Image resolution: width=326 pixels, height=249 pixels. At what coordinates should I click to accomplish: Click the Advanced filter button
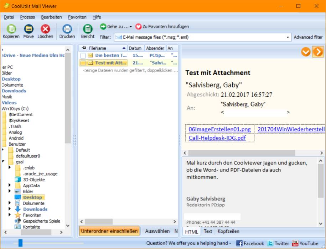[x=308, y=37]
